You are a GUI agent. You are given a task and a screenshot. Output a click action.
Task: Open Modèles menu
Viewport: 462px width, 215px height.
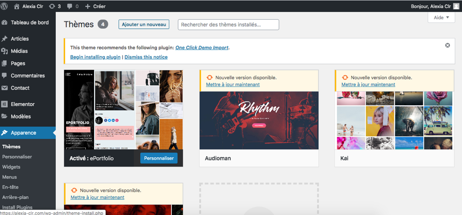[21, 117]
